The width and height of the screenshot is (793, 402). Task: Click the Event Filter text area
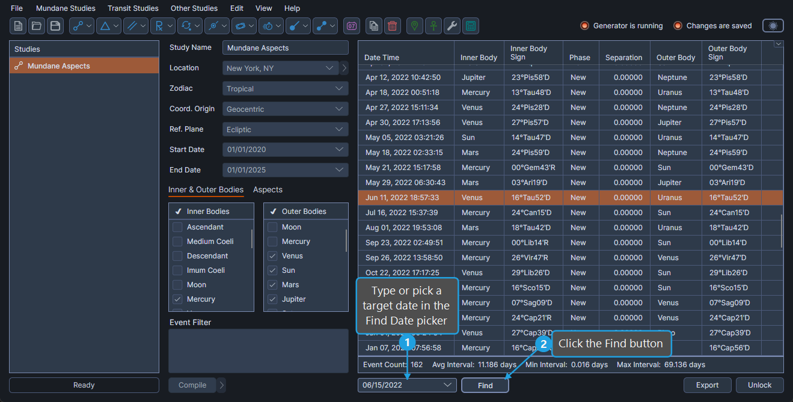[259, 351]
